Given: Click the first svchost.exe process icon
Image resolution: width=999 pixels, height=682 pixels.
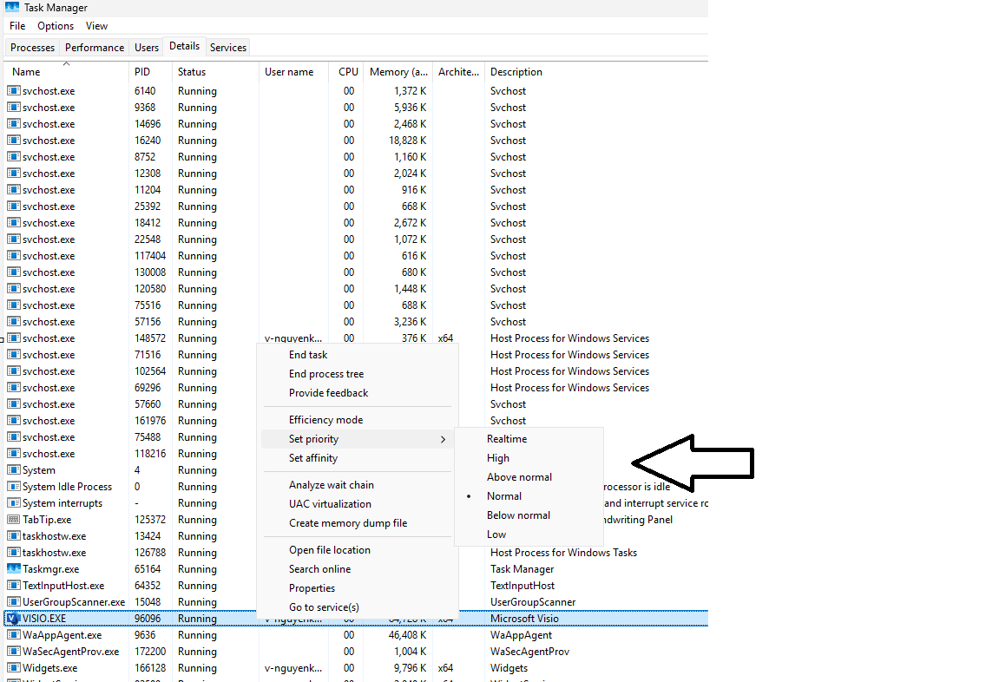Looking at the screenshot, I should point(12,90).
